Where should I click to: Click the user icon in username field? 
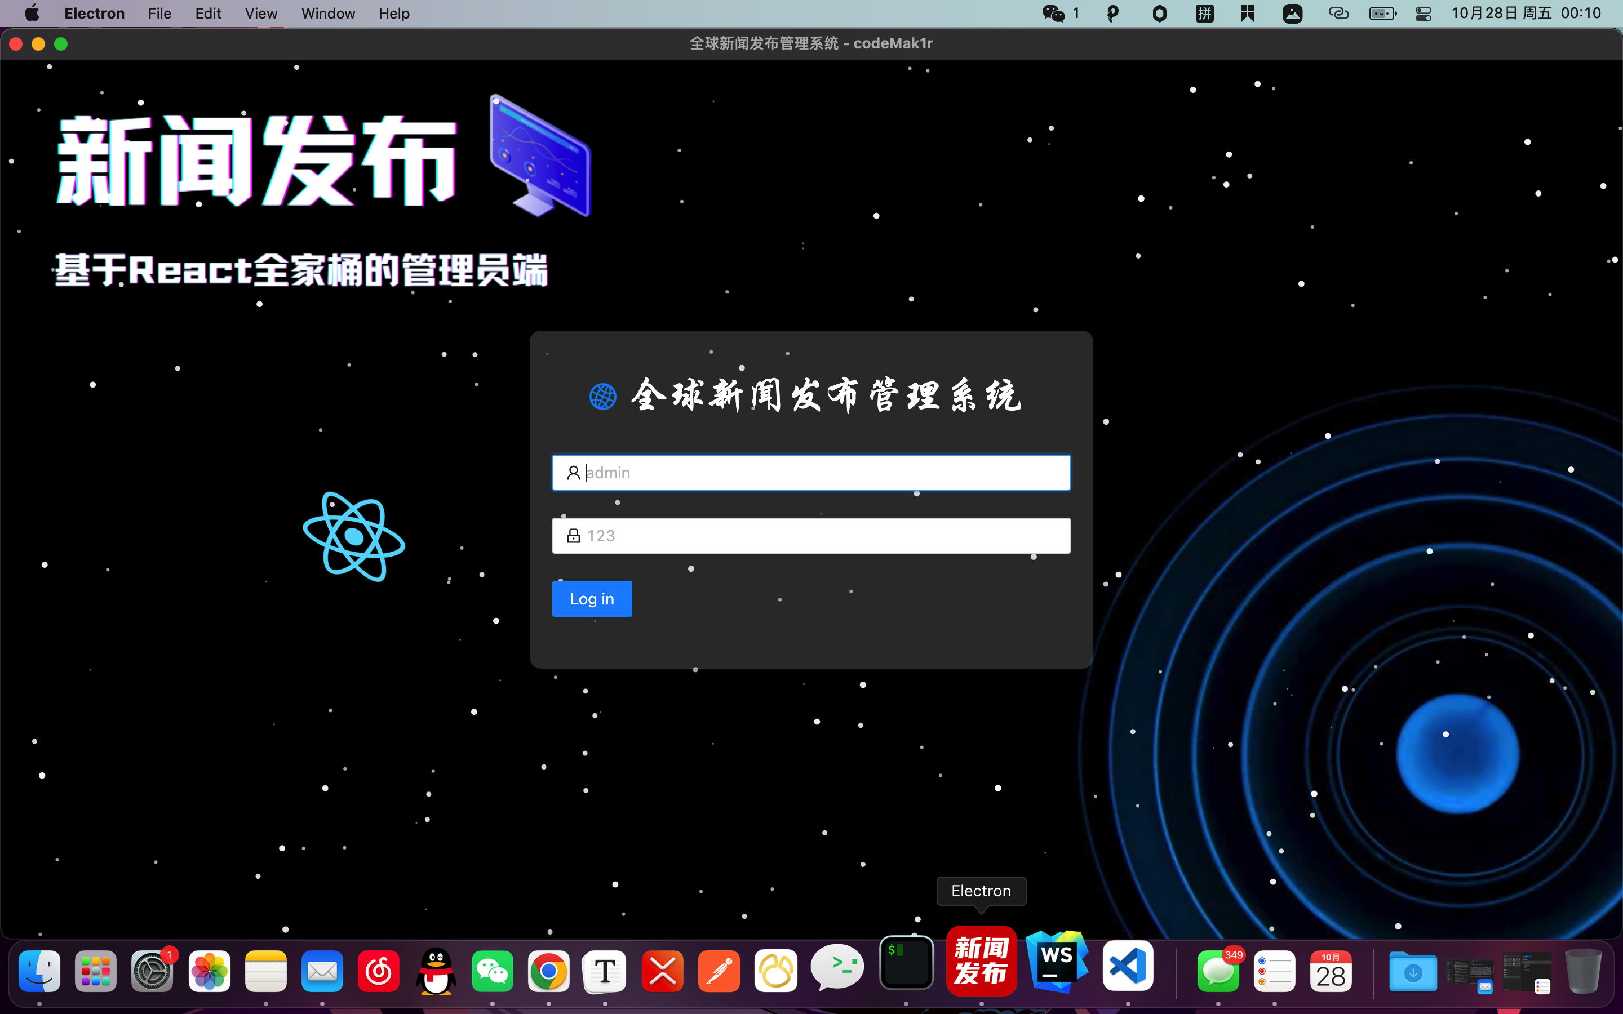click(x=574, y=473)
